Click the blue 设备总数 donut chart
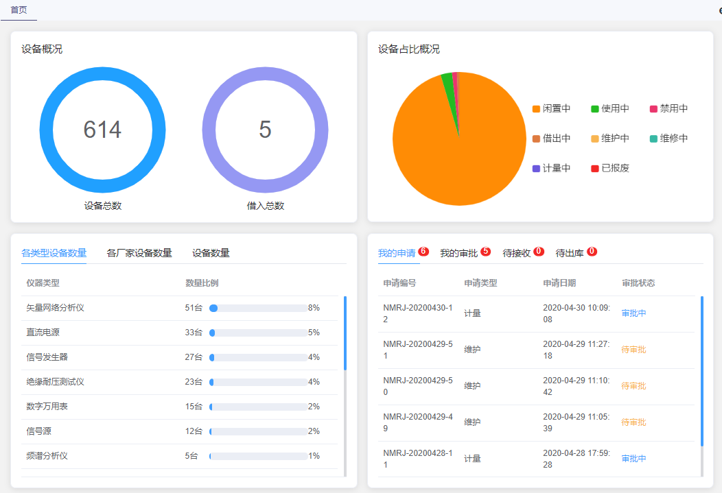 [102, 129]
